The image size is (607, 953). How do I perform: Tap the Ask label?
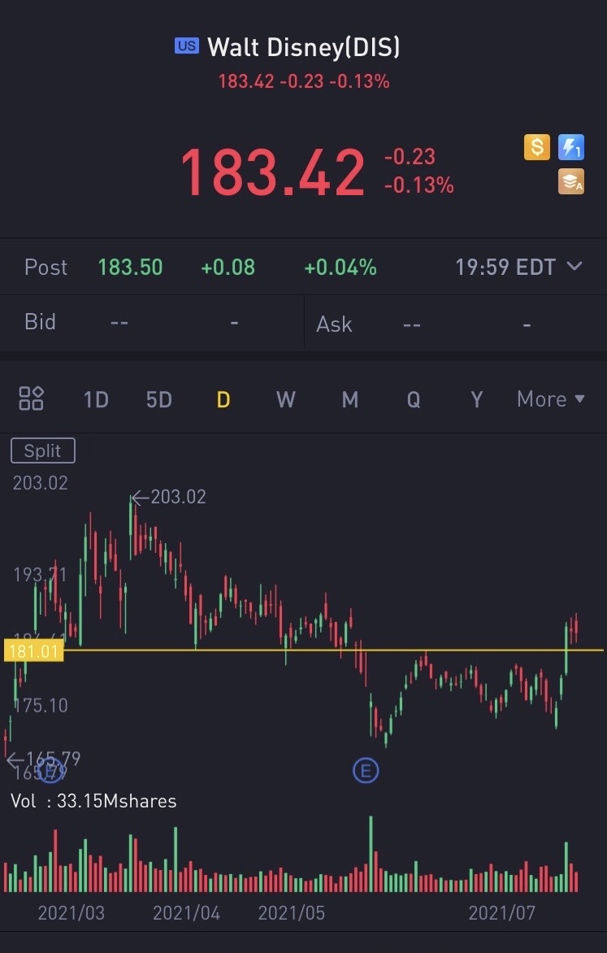coord(334,324)
